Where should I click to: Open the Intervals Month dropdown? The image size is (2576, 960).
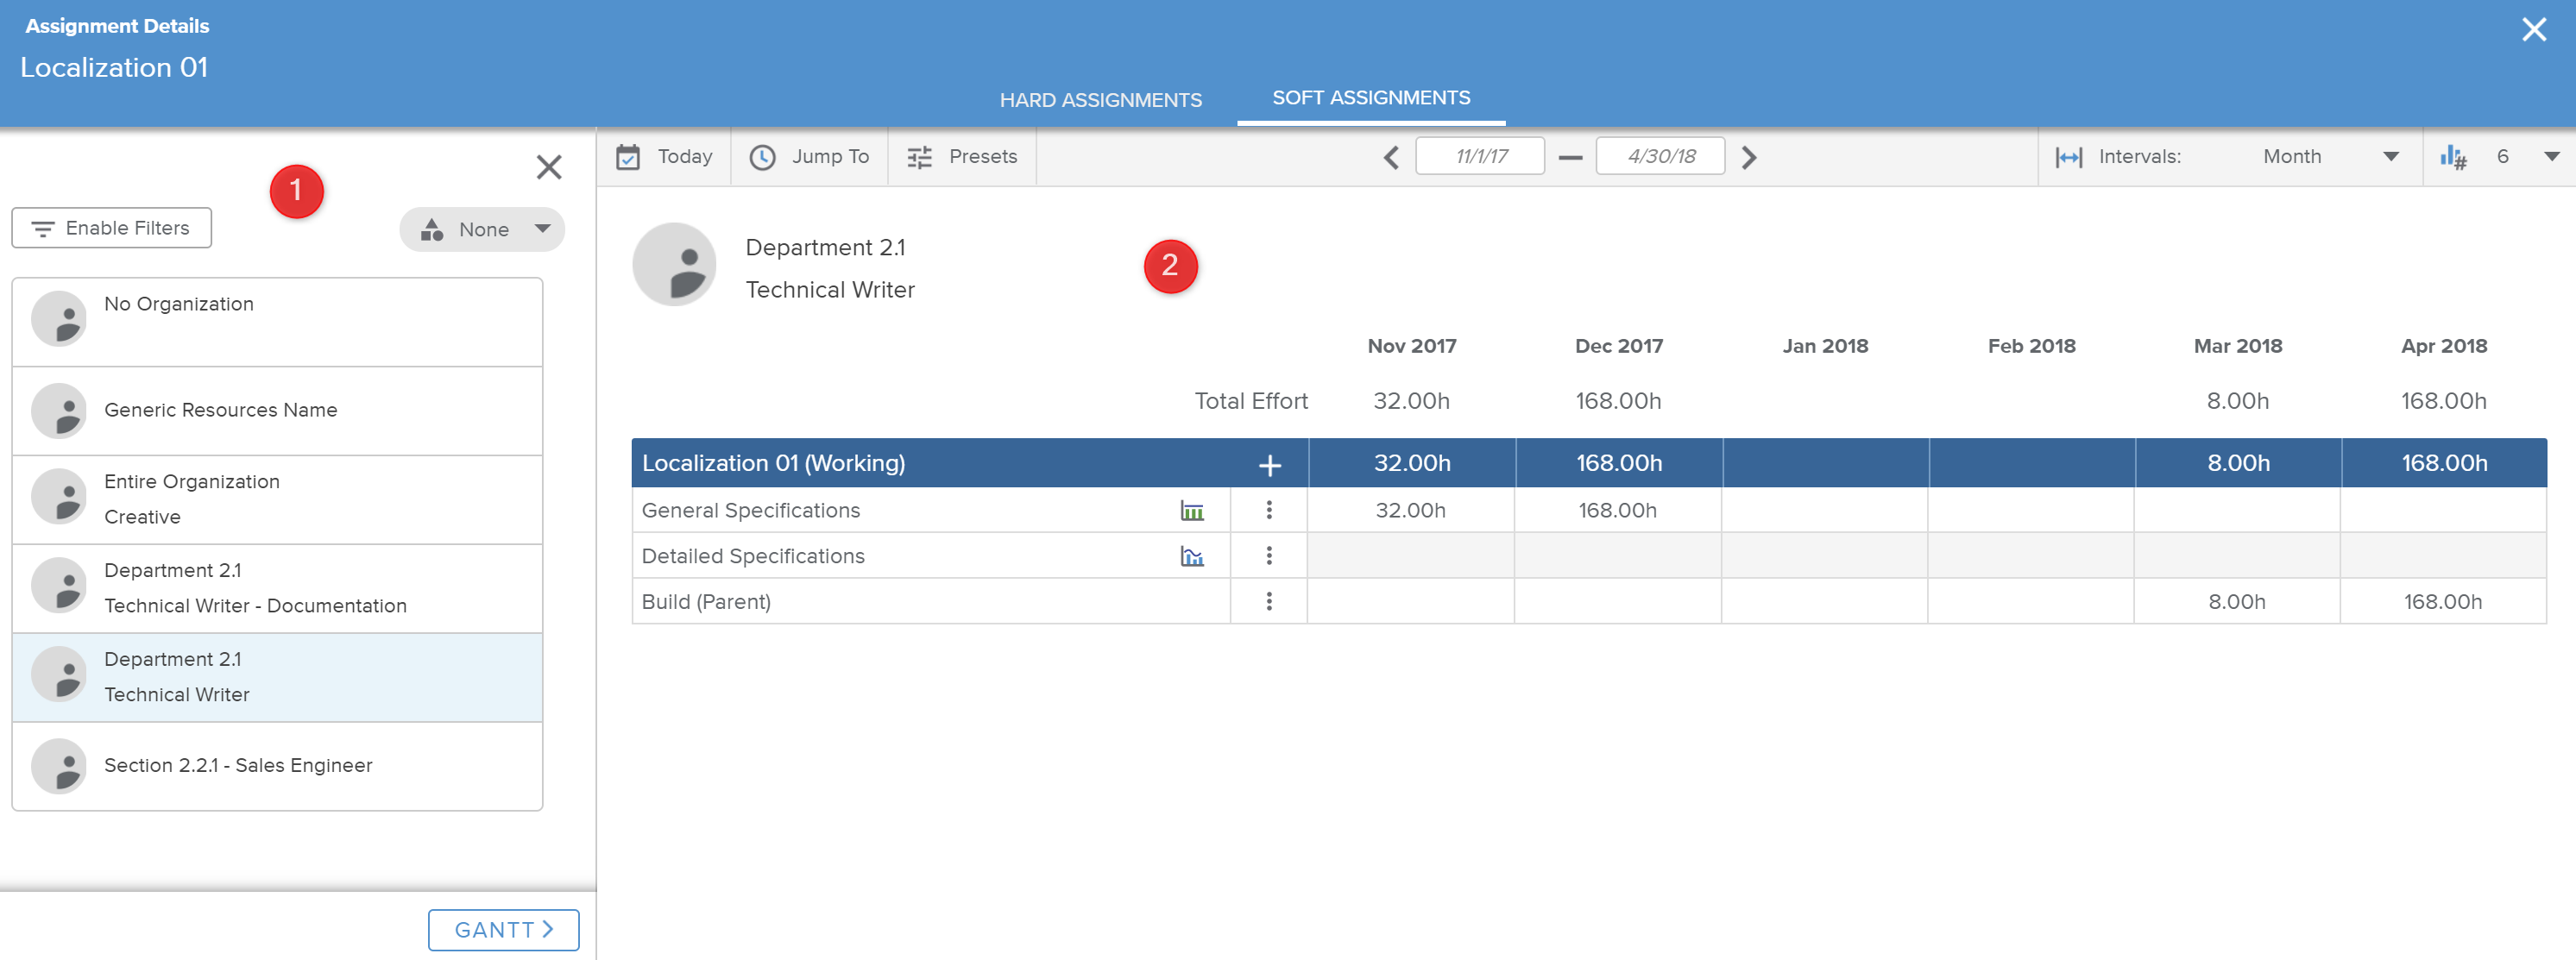click(2329, 157)
